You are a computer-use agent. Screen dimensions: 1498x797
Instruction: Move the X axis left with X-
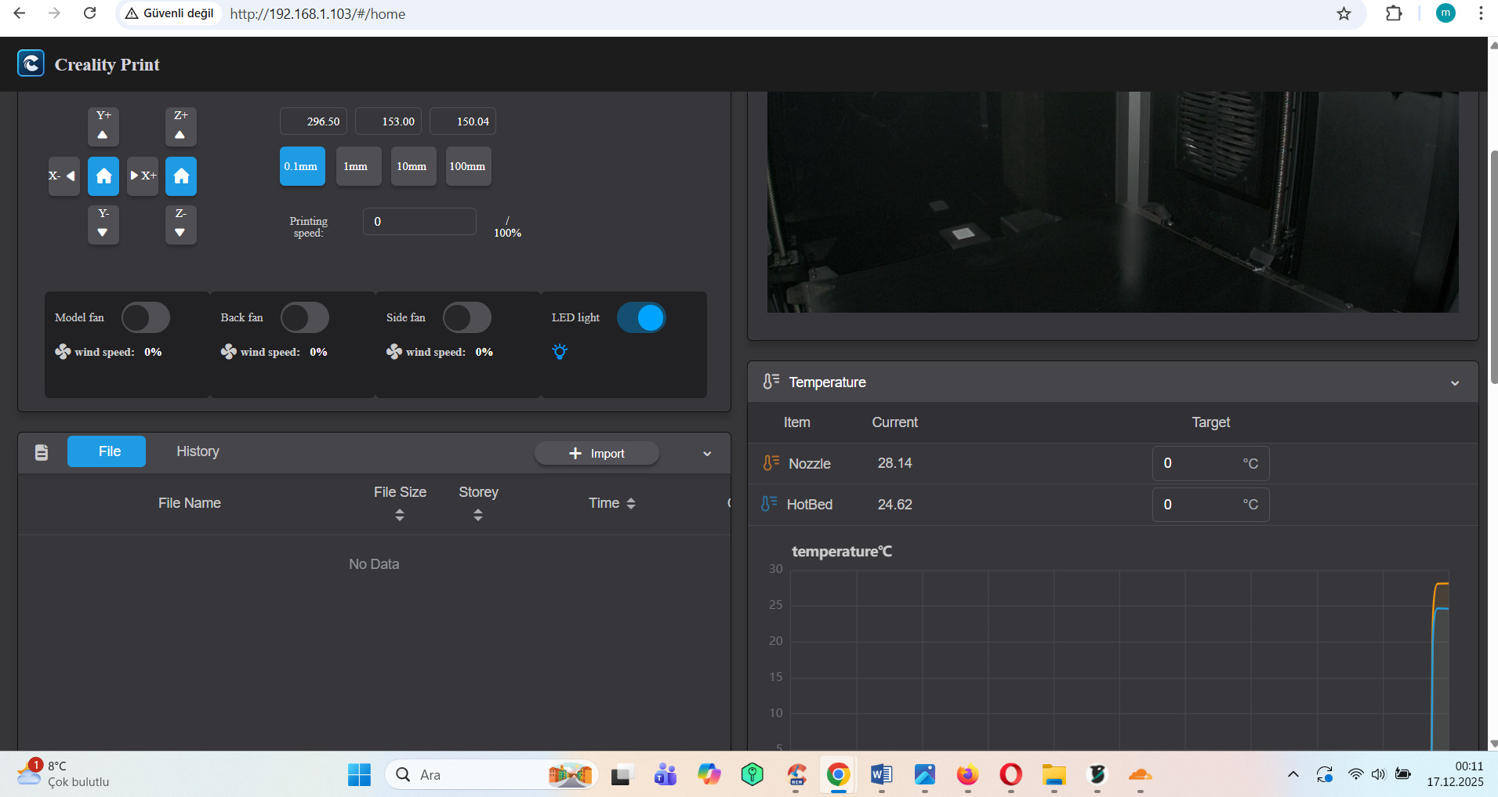63,176
